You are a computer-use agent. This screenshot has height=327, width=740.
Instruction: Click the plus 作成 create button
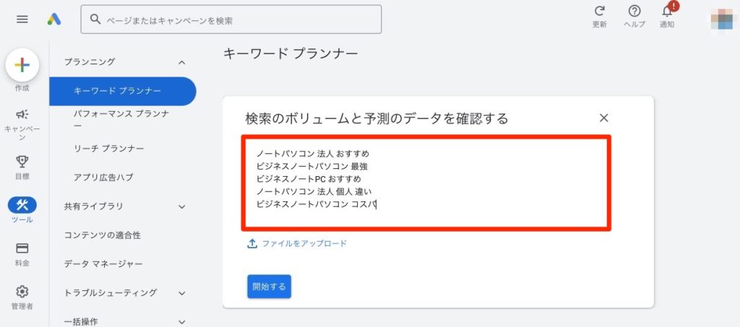(22, 65)
